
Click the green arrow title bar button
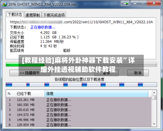pyautogui.click(x=125, y=4)
